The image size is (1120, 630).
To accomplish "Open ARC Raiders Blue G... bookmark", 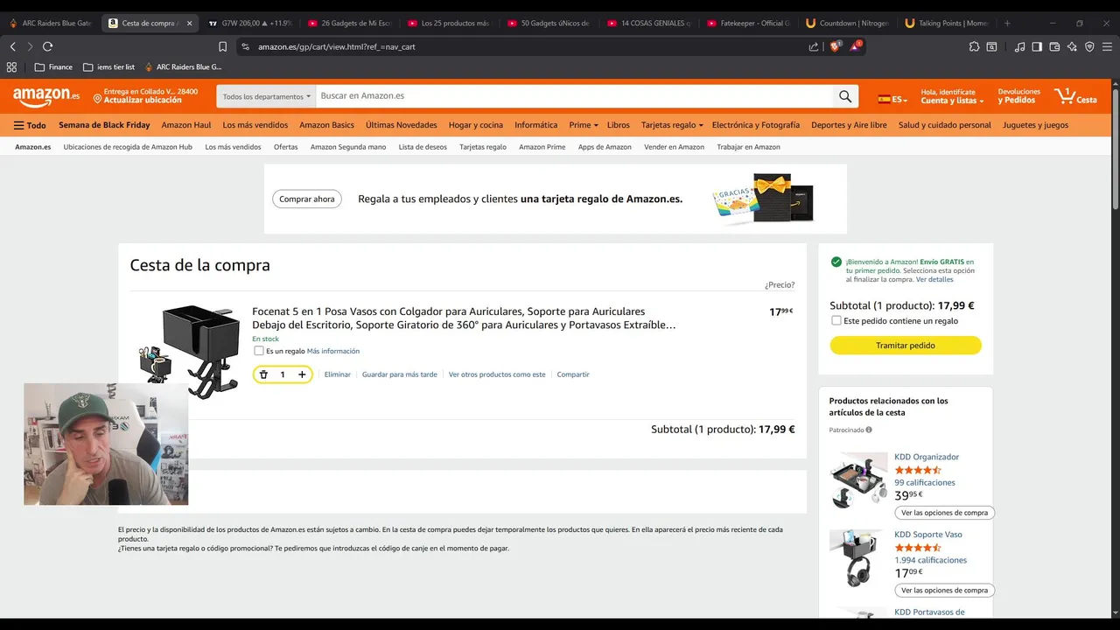I will tap(183, 66).
